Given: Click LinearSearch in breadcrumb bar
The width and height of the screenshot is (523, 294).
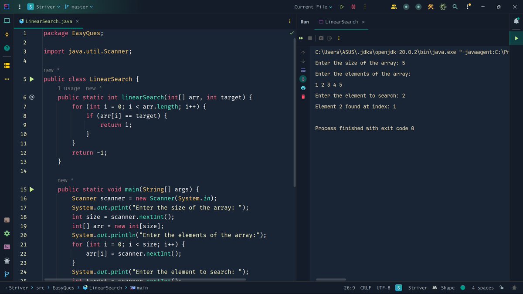Looking at the screenshot, I should coord(102,287).
